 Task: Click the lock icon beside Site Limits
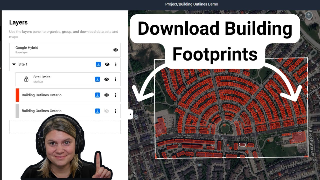[x=26, y=79]
